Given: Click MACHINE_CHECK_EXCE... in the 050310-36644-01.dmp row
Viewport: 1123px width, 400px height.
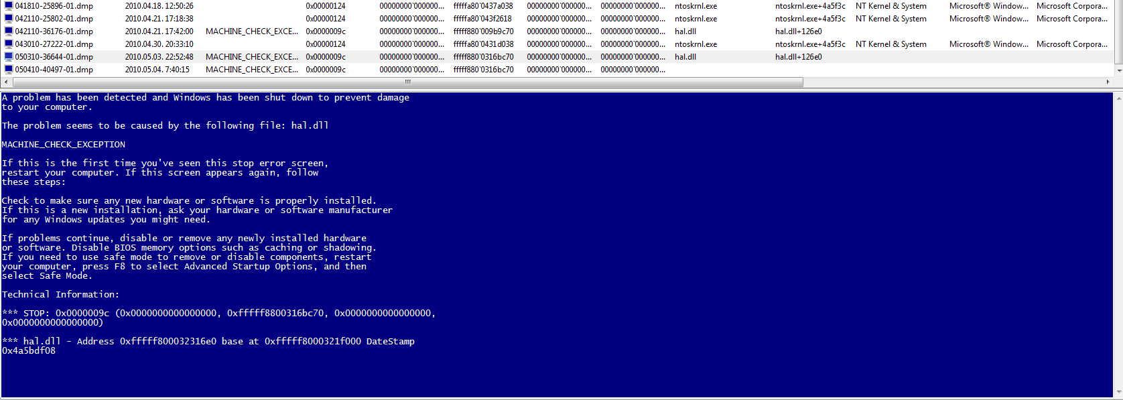Looking at the screenshot, I should point(252,57).
